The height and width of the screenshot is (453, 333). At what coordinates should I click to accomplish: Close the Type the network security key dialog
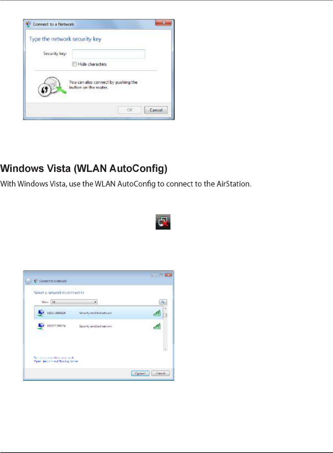coord(163,23)
